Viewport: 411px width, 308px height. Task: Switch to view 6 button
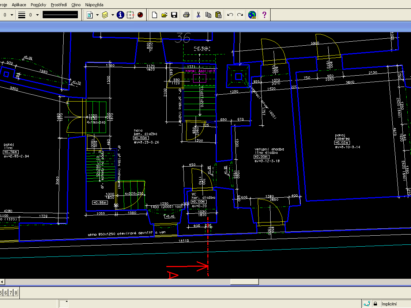(5, 293)
